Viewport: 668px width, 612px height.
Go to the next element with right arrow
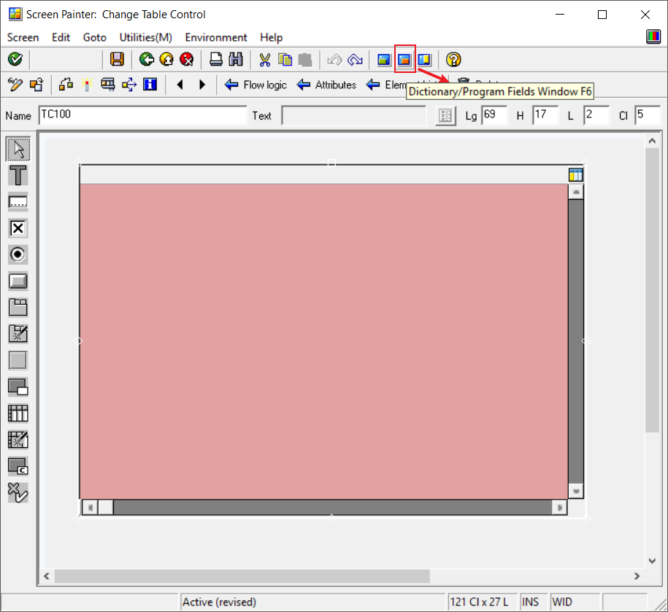click(202, 85)
